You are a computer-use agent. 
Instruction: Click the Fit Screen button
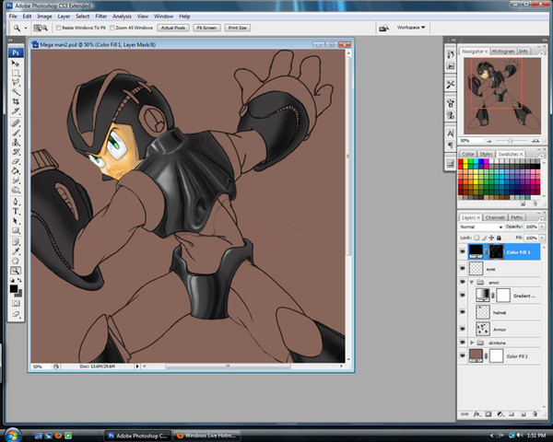(206, 29)
